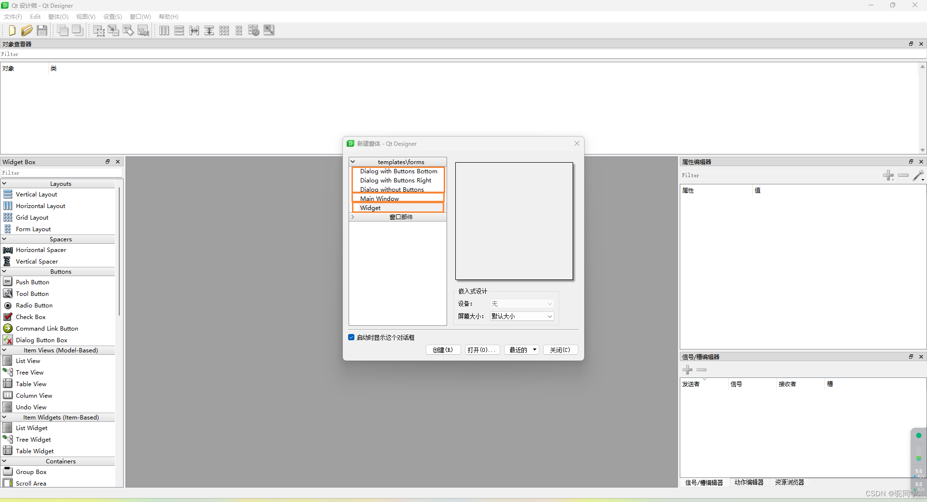Open the 最近的 dropdown button
This screenshot has height=502, width=927.
[521, 350]
